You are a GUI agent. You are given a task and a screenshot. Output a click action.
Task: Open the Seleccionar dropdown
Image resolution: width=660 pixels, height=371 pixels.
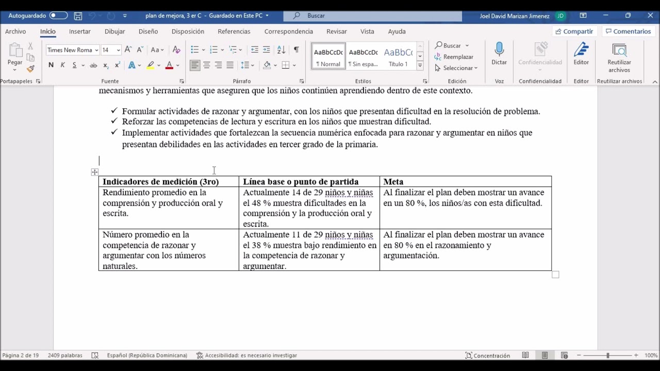456,68
